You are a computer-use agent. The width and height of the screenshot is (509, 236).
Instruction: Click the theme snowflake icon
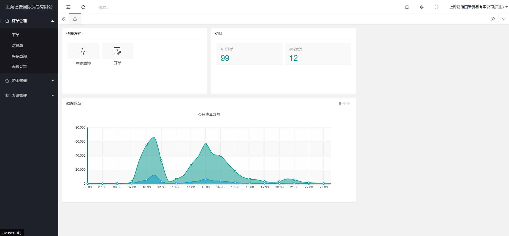pos(422,7)
